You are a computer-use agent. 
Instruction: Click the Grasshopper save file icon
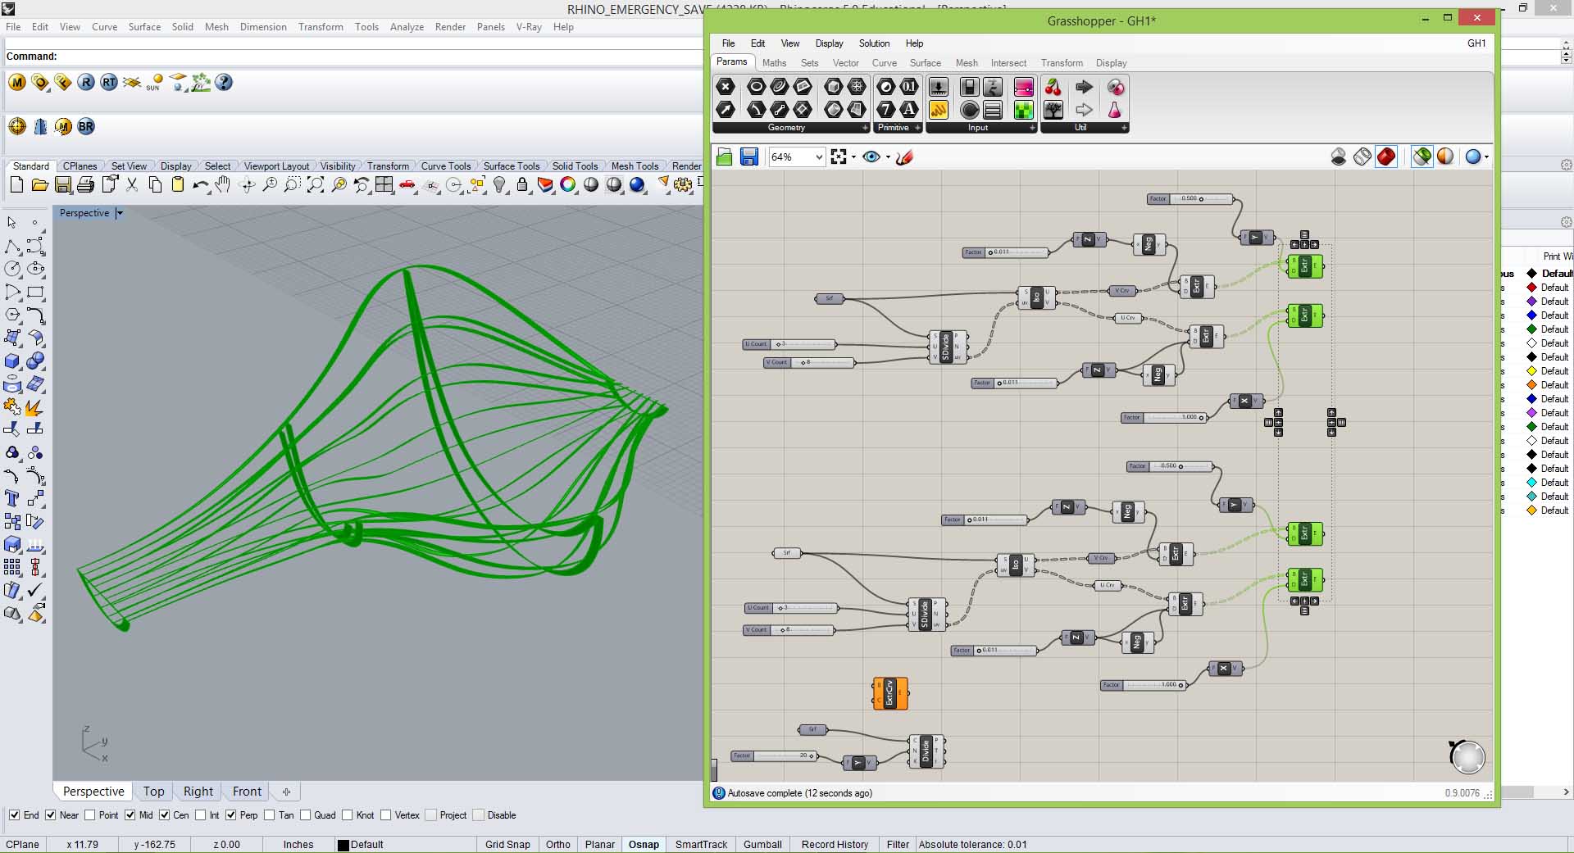click(748, 157)
